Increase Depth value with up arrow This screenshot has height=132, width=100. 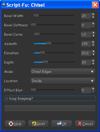click(93, 61)
